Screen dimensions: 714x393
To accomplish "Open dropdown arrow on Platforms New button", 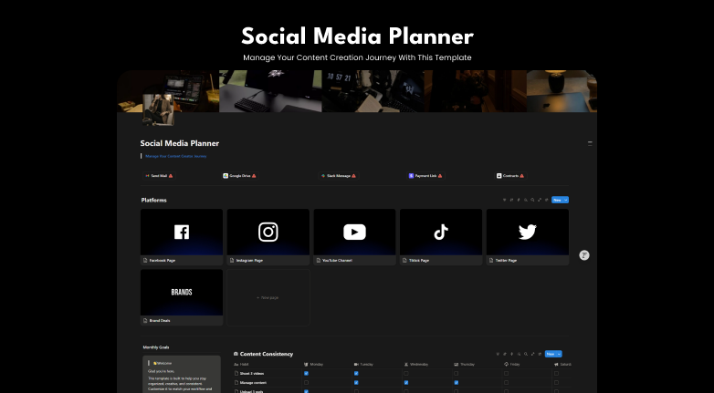I will (x=566, y=200).
